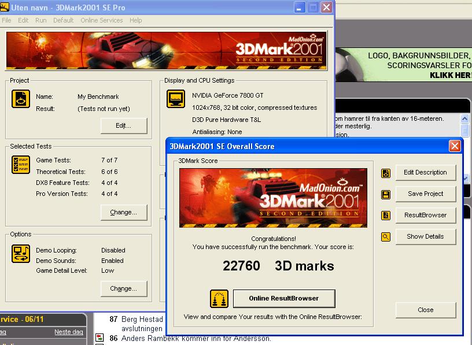Open the File menu
This screenshot has width=472, height=345.
point(6,20)
